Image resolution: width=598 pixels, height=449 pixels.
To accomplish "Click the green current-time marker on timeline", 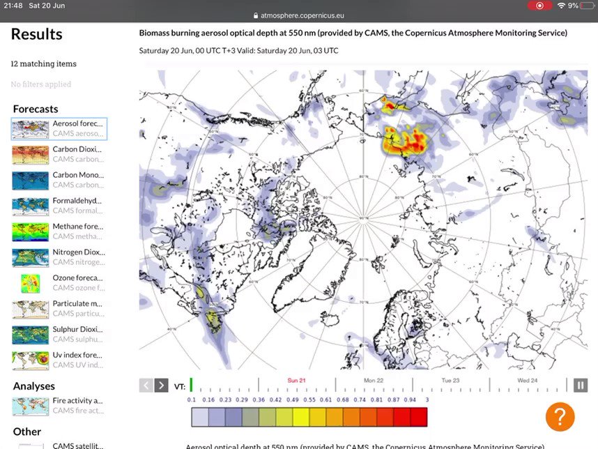I will tap(191, 385).
